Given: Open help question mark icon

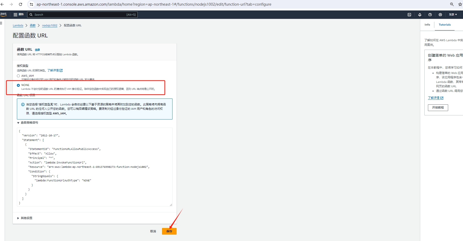Looking at the screenshot, I should [x=430, y=15].
